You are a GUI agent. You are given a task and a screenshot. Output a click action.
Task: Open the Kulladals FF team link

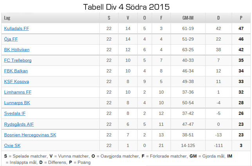coord(16,28)
